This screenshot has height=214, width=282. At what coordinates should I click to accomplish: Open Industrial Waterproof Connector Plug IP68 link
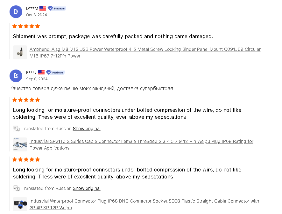pos(144,201)
